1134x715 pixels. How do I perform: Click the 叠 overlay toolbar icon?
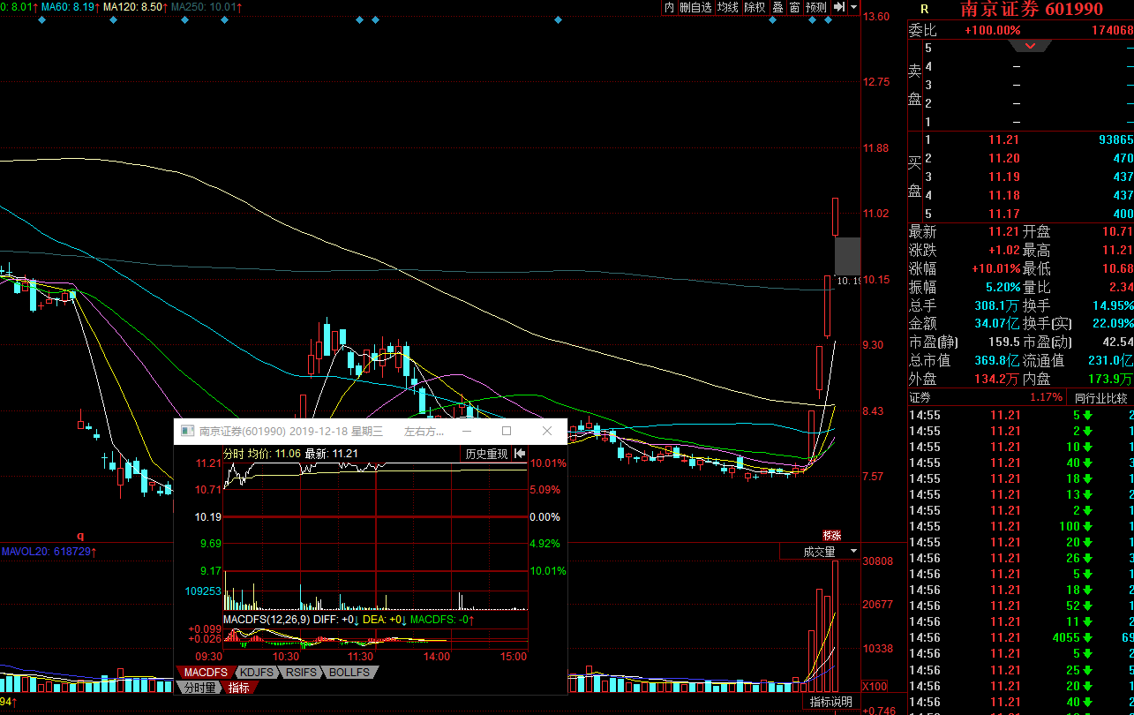[x=777, y=7]
